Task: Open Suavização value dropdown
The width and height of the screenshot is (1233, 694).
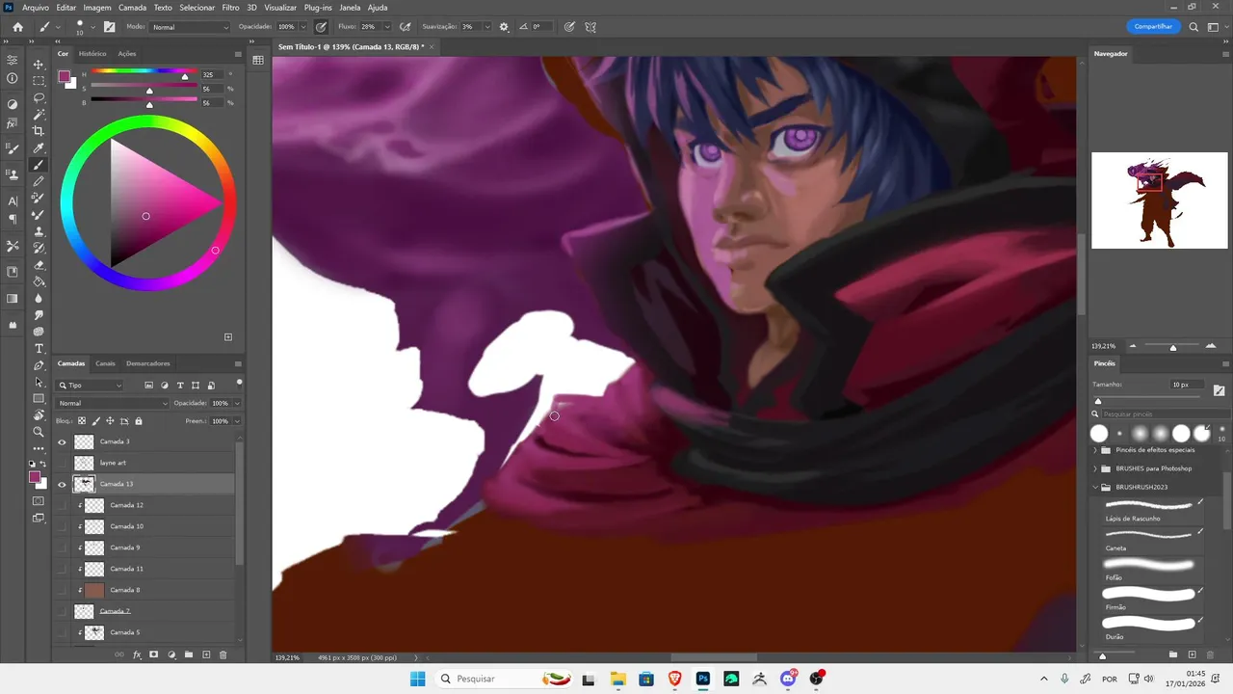Action: click(487, 27)
